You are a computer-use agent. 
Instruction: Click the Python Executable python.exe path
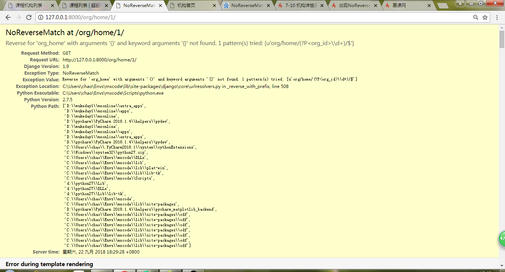[x=113, y=93]
